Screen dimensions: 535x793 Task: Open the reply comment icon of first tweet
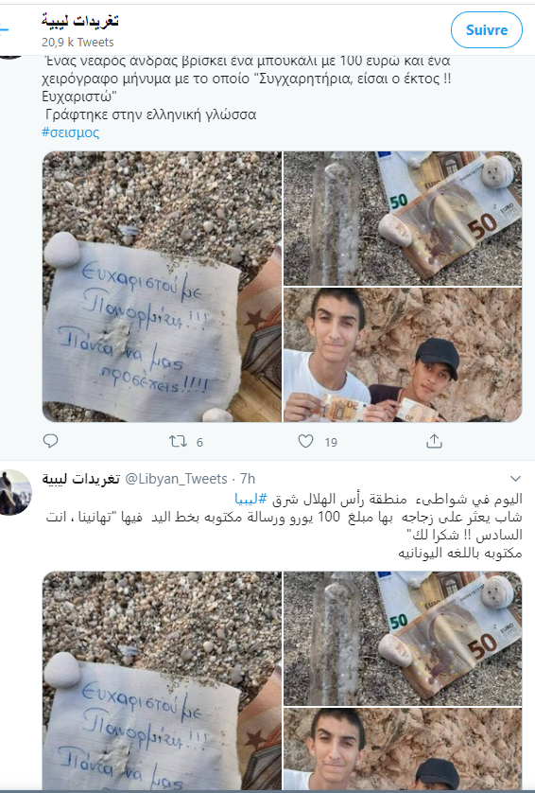(x=50, y=442)
